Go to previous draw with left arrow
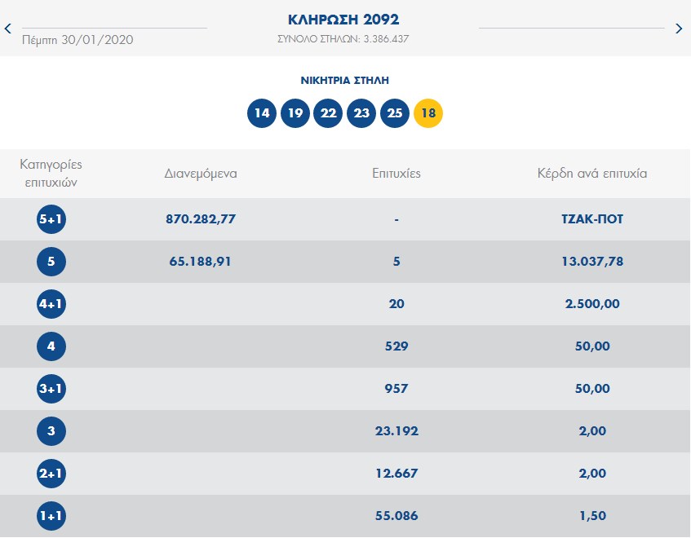This screenshot has height=538, width=691. [x=8, y=29]
